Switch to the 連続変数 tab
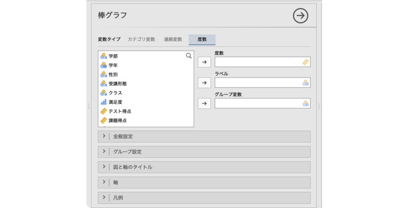Screen dimensions: 409x208 (x=172, y=39)
